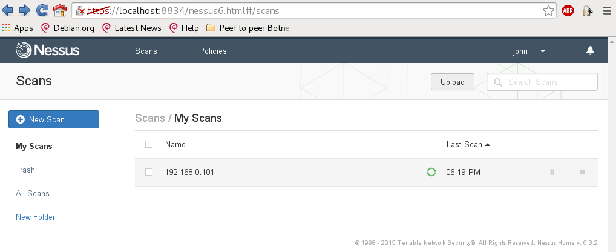Screen dimensions: 616x252
Task: Open the browser hamburger menu
Action: click(x=608, y=11)
